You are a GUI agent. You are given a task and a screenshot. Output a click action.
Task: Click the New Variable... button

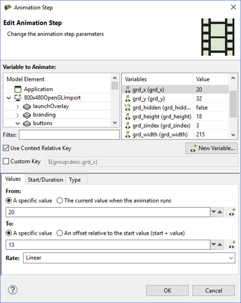pyautogui.click(x=212, y=148)
